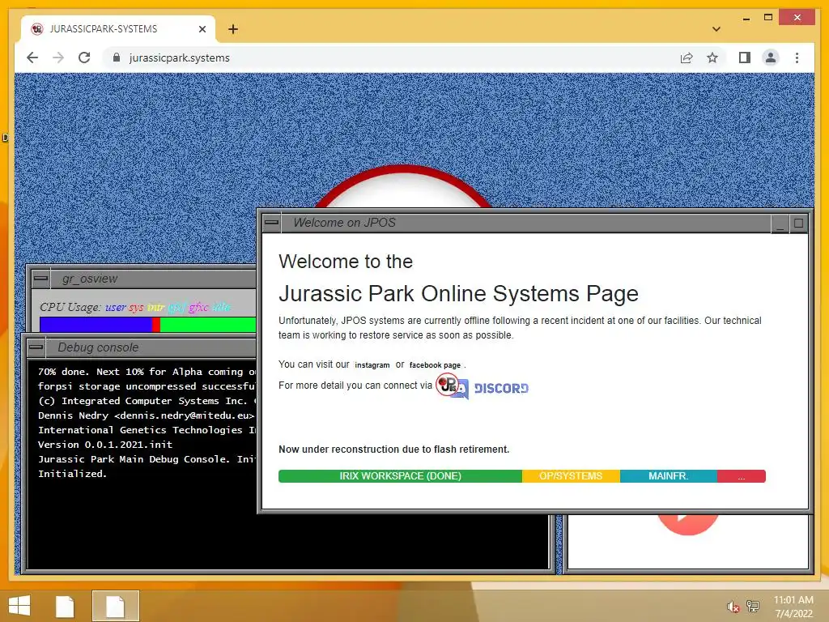Bookmark the page with the star icon
The image size is (829, 622).
712,58
